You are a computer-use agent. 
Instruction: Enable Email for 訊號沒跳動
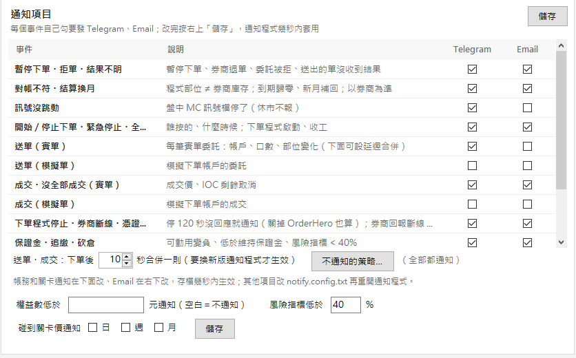(x=527, y=107)
